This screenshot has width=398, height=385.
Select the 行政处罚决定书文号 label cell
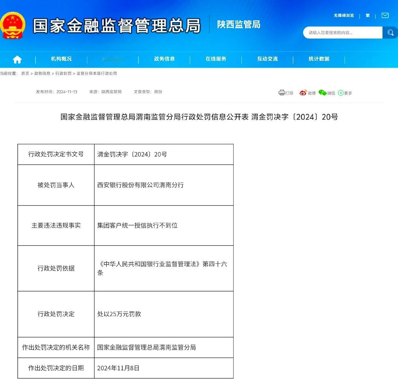pos(56,154)
